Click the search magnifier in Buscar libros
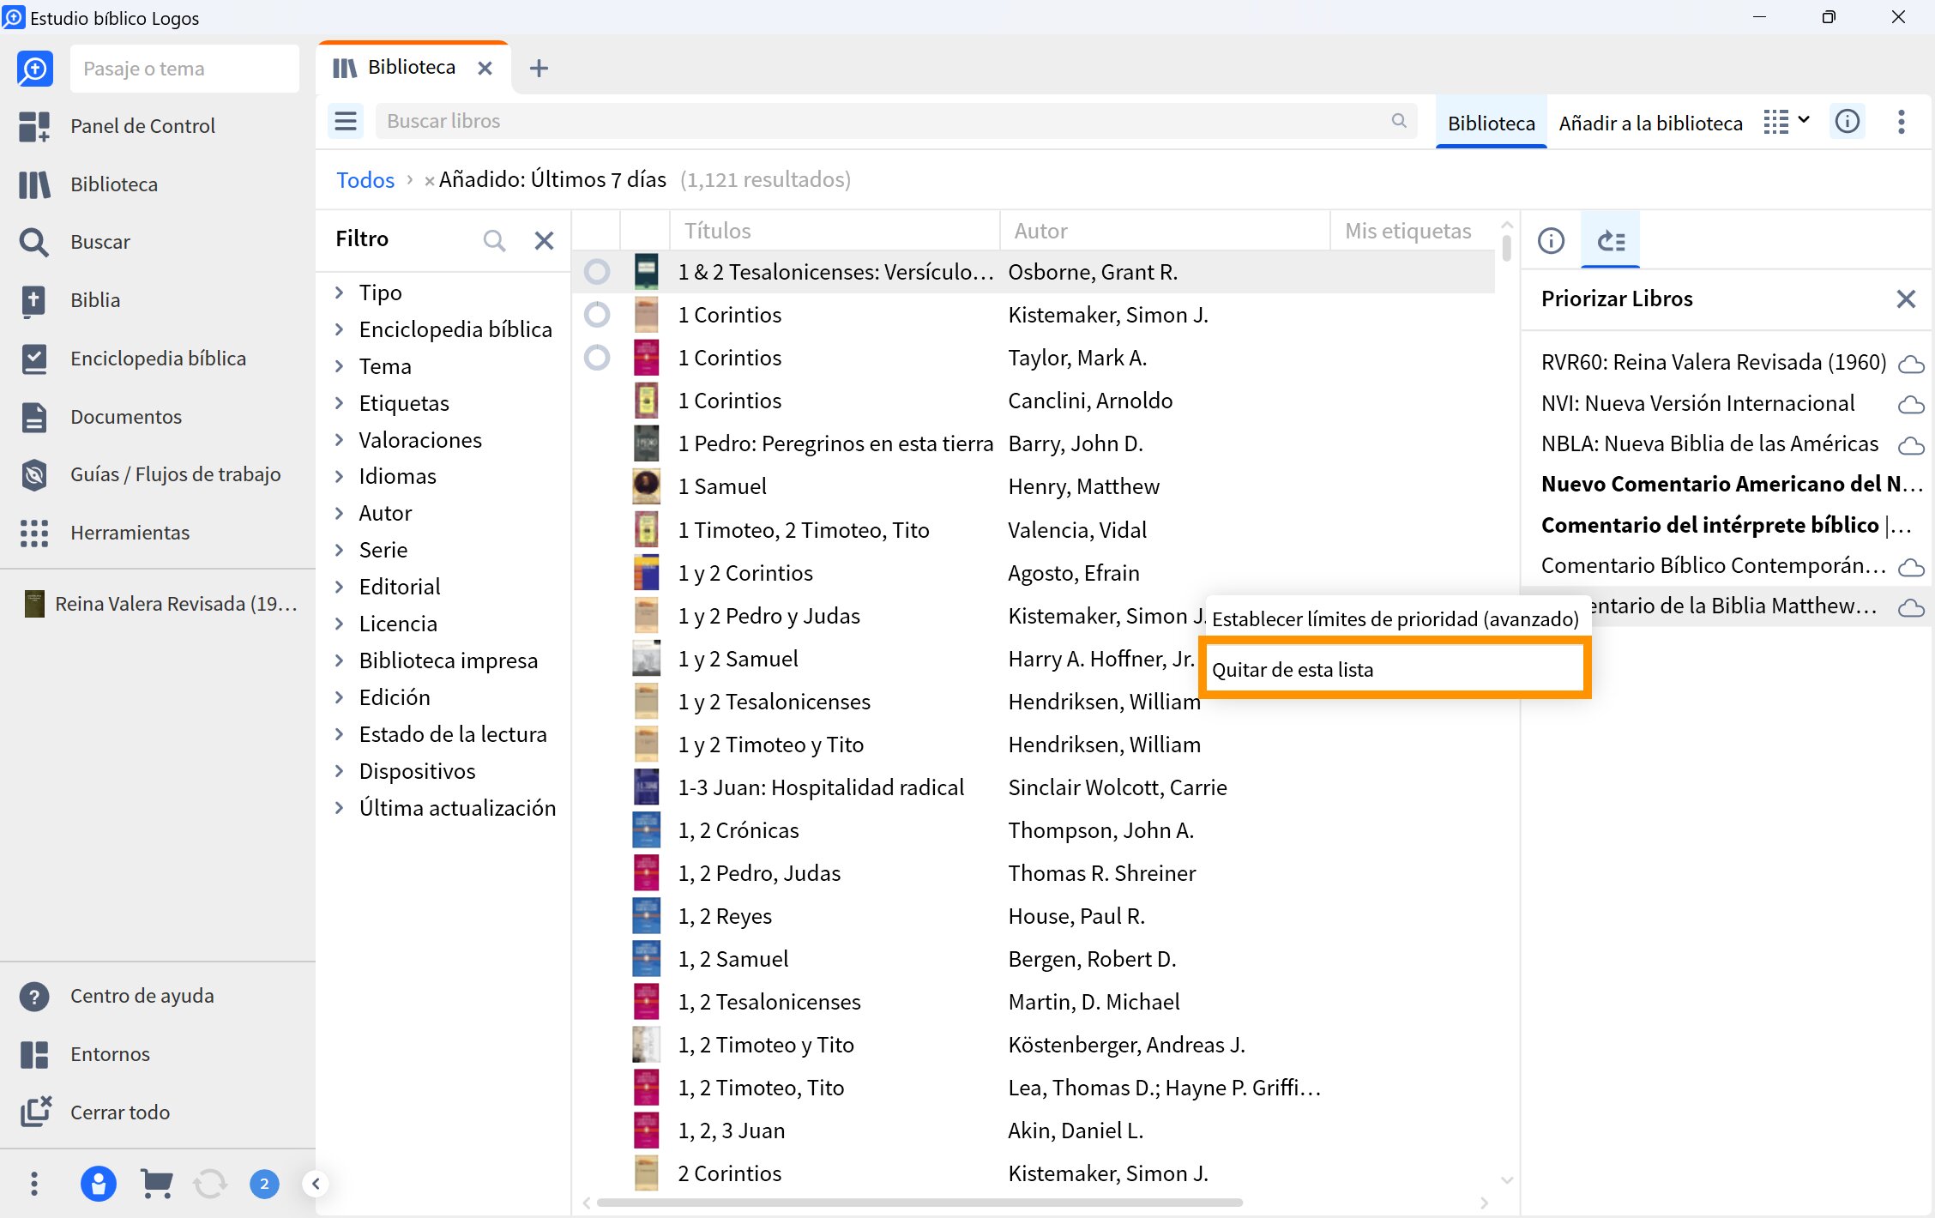Screen dimensions: 1935x1218 point(1399,121)
